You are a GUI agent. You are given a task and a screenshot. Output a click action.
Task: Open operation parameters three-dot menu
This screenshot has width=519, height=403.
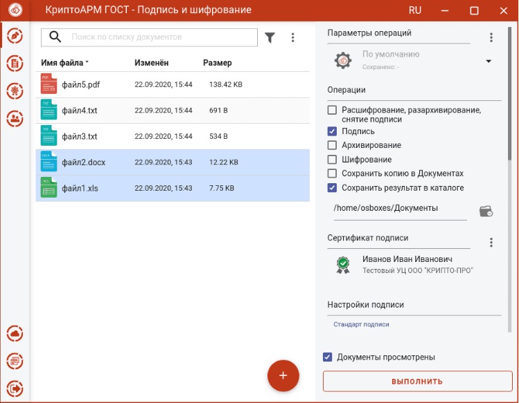[x=491, y=37]
